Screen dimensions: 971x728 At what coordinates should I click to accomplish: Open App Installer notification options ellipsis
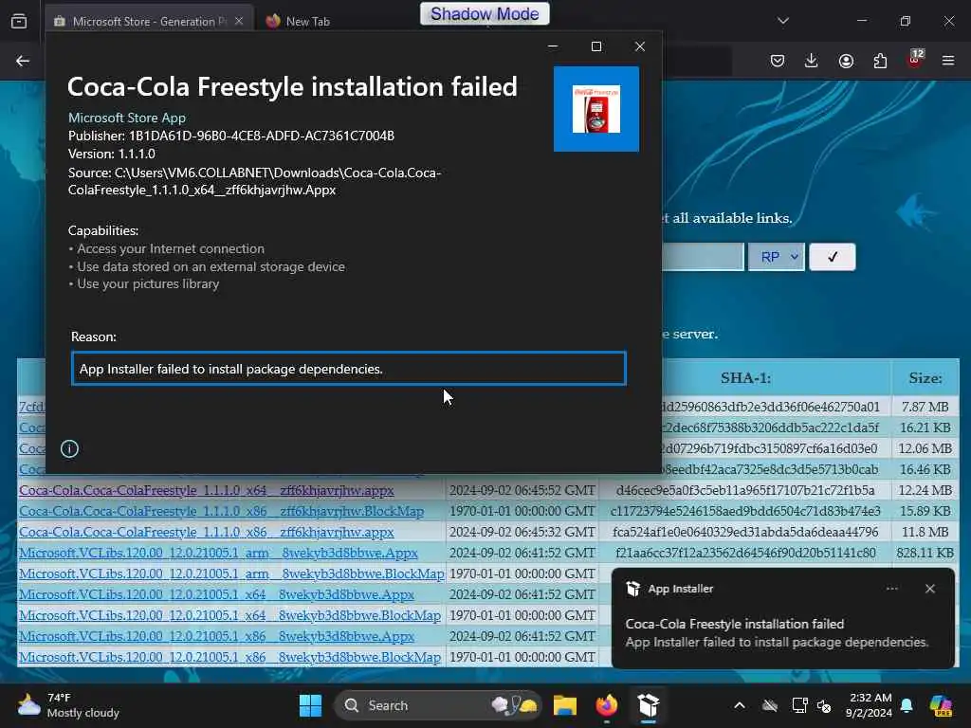tap(891, 589)
